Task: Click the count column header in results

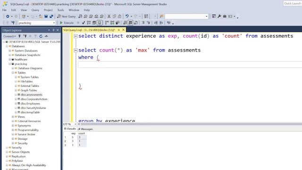Action: coord(82,133)
